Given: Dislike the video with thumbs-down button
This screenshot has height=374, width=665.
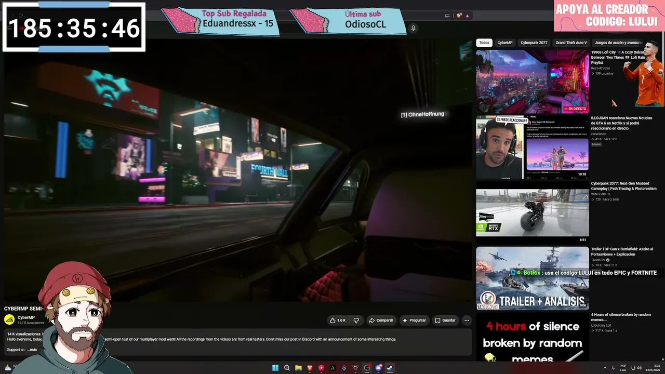Looking at the screenshot, I should pos(356,320).
